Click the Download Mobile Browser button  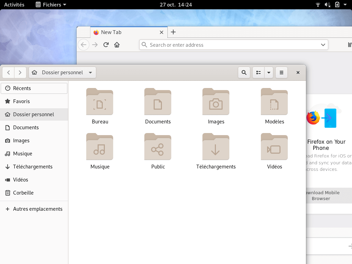point(329,196)
